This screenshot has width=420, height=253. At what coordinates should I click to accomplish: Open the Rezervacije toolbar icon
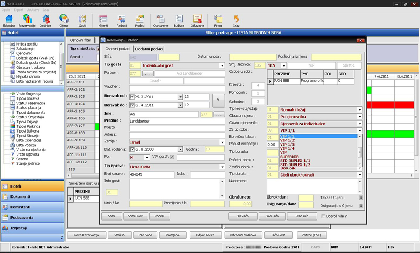[27, 20]
